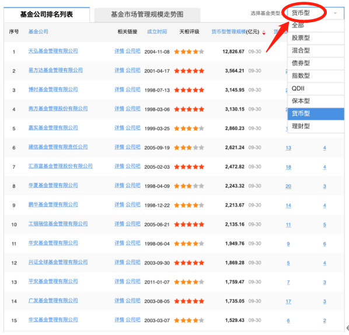Open 汇添富基金管理股份有限公司 link
This screenshot has height=335, width=349.
[x=60, y=166]
